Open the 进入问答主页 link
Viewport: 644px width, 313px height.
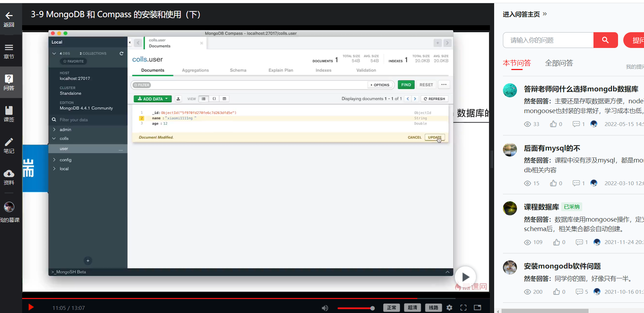click(x=525, y=14)
